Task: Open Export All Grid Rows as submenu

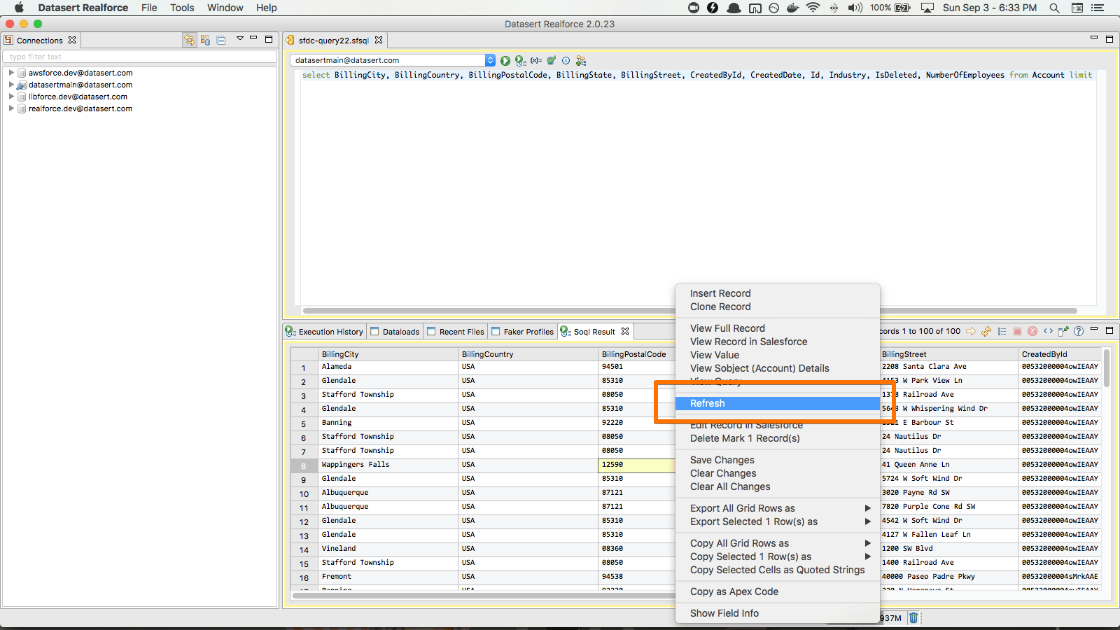Action: click(742, 508)
